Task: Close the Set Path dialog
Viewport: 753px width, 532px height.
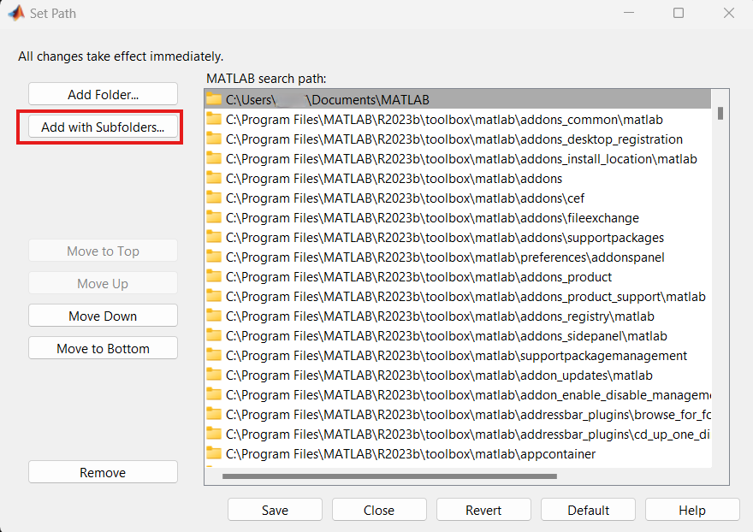Action: tap(379, 510)
